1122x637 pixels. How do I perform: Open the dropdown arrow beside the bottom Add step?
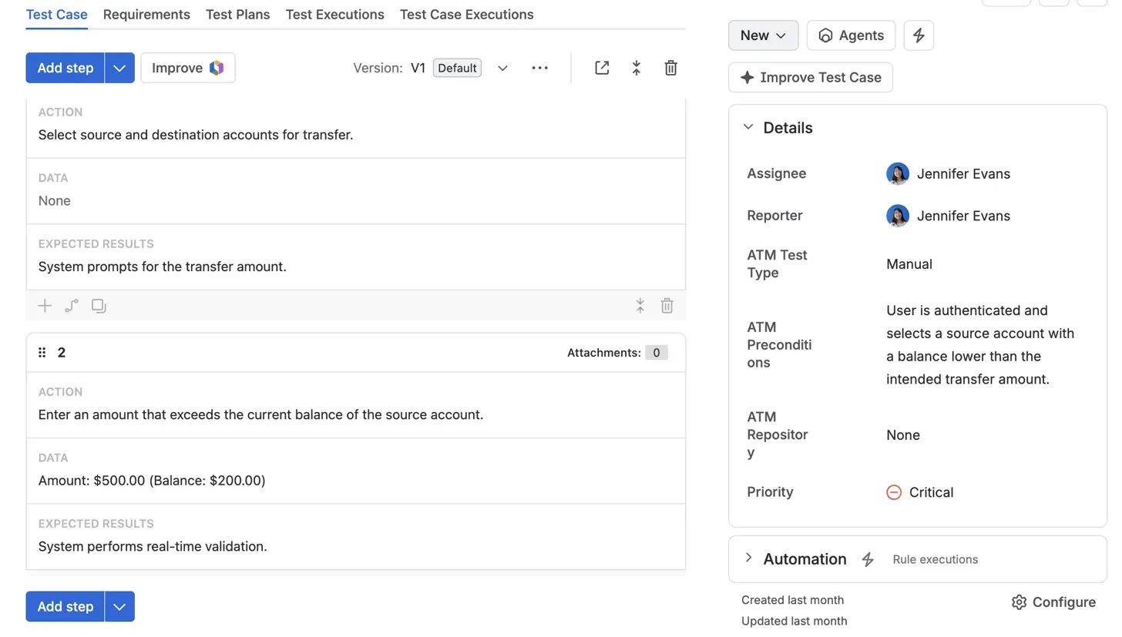click(119, 607)
